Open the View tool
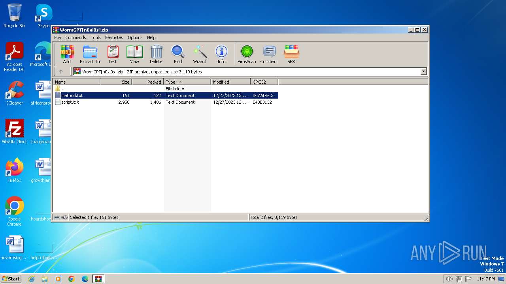 click(134, 54)
